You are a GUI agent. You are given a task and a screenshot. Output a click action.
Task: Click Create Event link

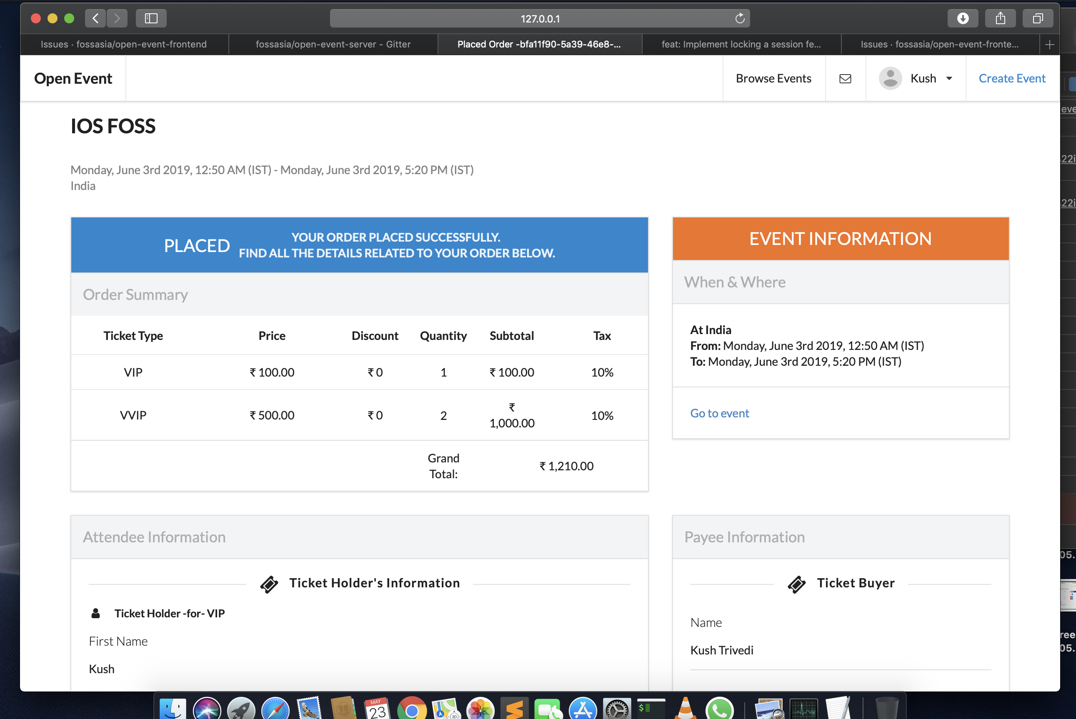(1012, 78)
